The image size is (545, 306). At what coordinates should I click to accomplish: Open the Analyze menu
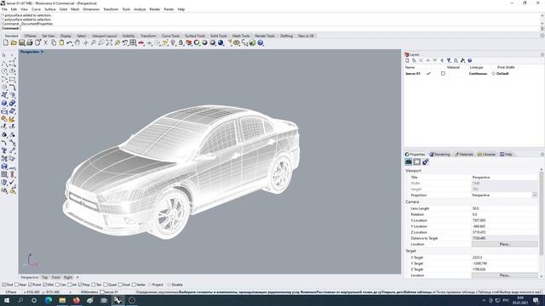click(x=140, y=9)
